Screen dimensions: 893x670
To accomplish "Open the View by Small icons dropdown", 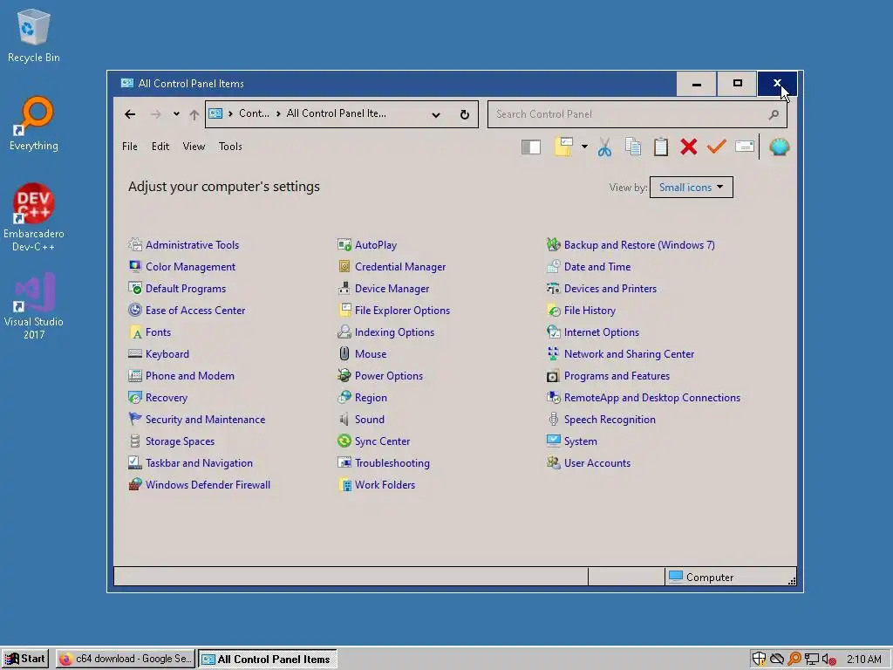I will (692, 188).
